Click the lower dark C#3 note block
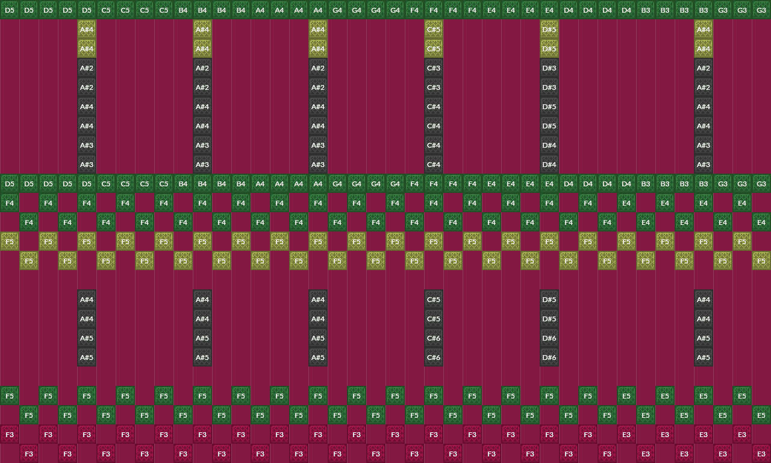The image size is (771, 463). pyautogui.click(x=434, y=87)
